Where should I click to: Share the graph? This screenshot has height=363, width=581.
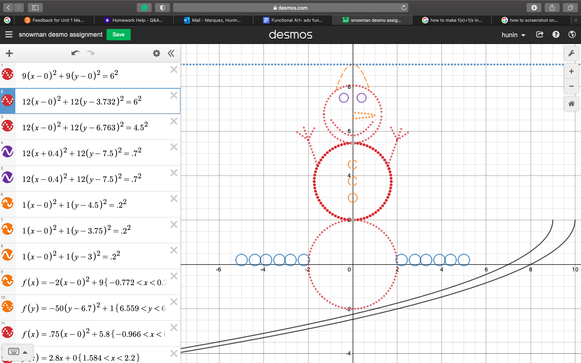coord(540,35)
